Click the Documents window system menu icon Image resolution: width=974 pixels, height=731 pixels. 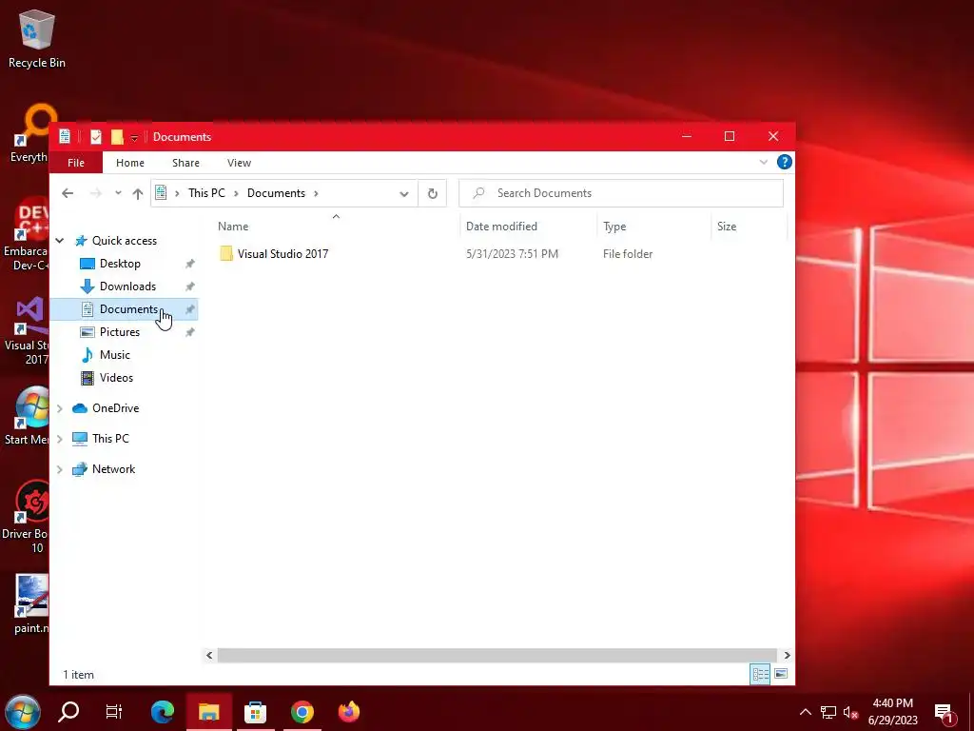[65, 136]
